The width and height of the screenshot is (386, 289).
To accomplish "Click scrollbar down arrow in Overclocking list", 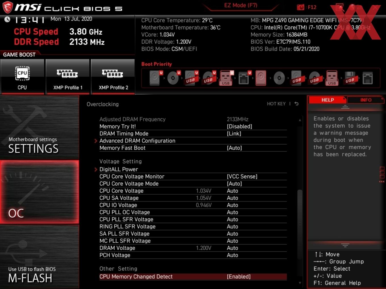I will pyautogui.click(x=300, y=283).
